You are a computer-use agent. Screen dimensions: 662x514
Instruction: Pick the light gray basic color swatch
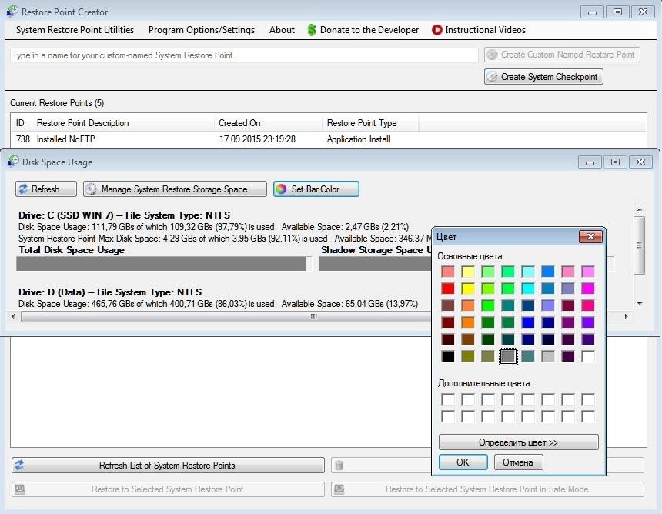[x=547, y=356]
